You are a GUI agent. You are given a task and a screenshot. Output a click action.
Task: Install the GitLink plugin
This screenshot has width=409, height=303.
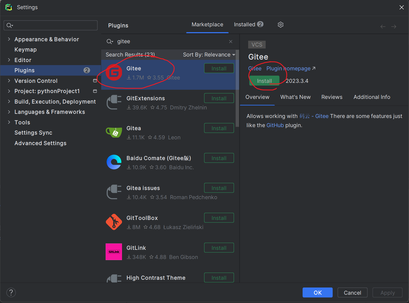click(219, 248)
